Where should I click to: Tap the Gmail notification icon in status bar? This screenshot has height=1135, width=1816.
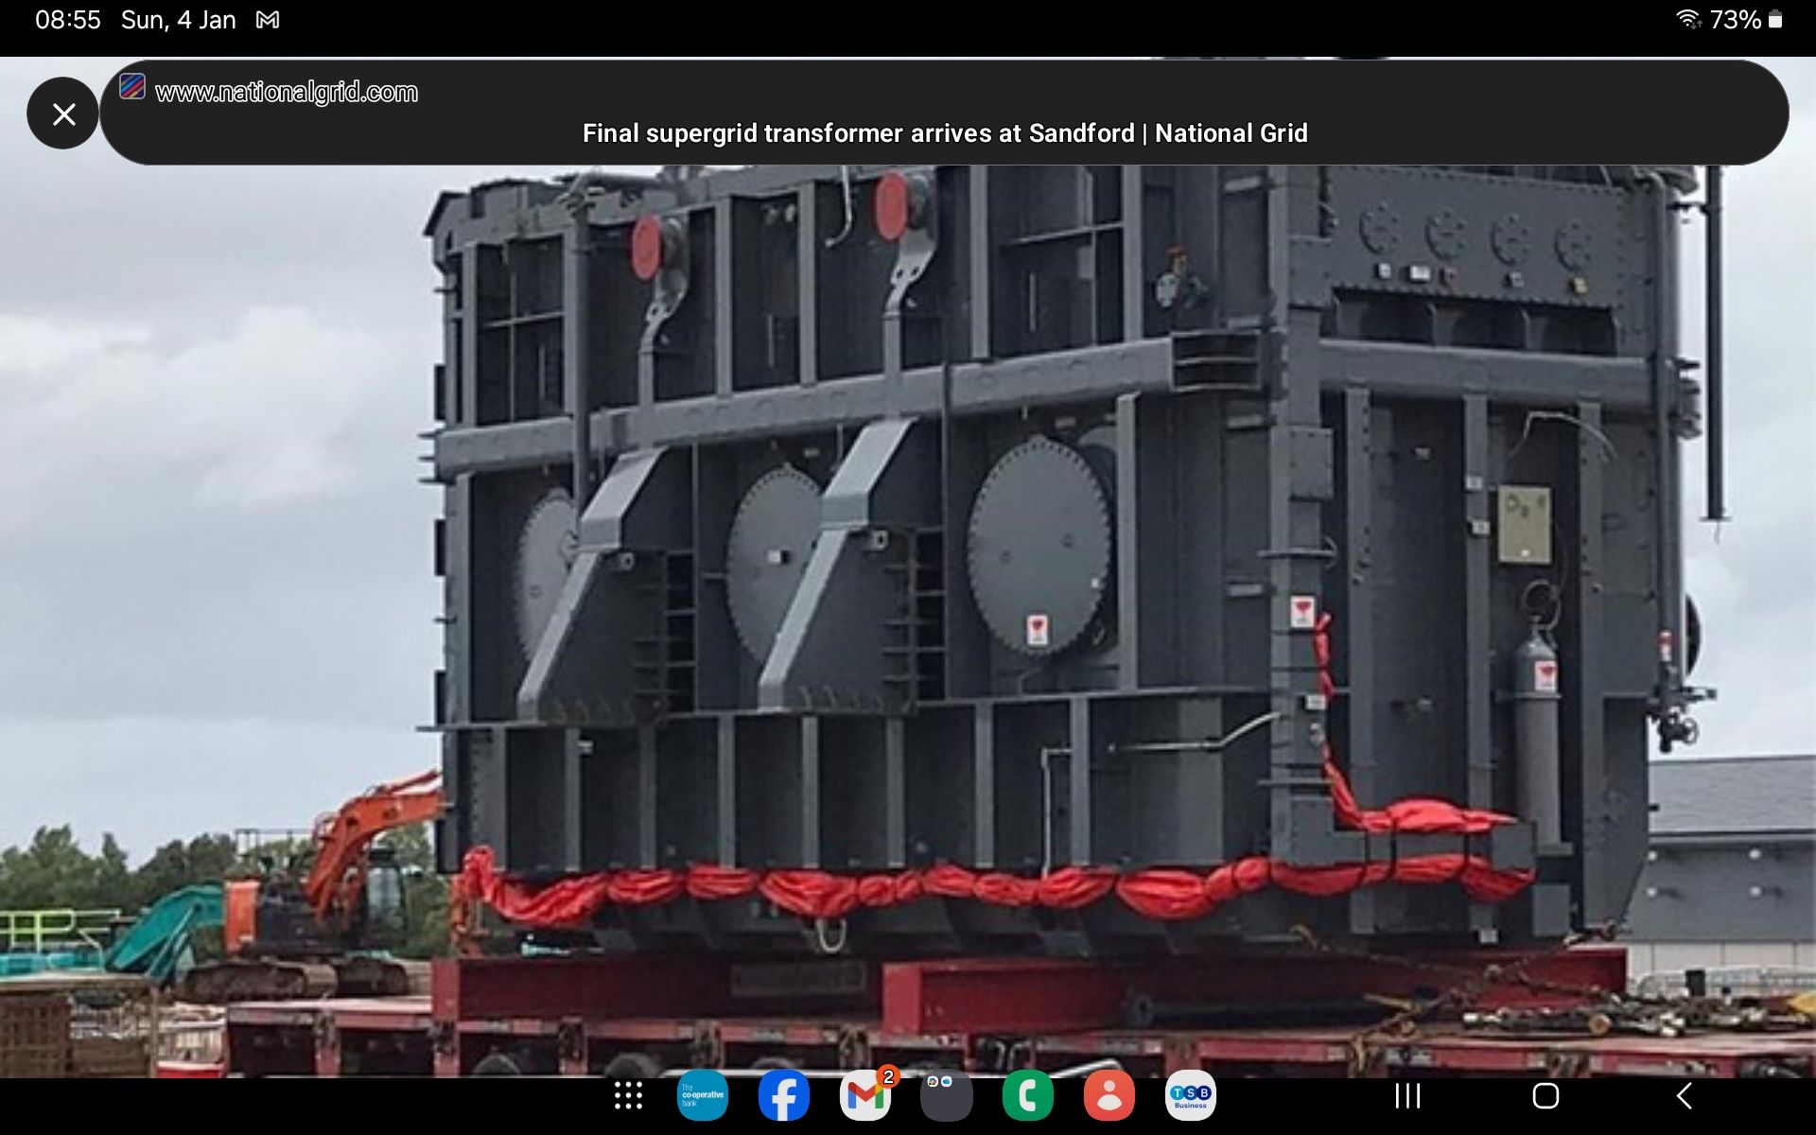[x=268, y=20]
